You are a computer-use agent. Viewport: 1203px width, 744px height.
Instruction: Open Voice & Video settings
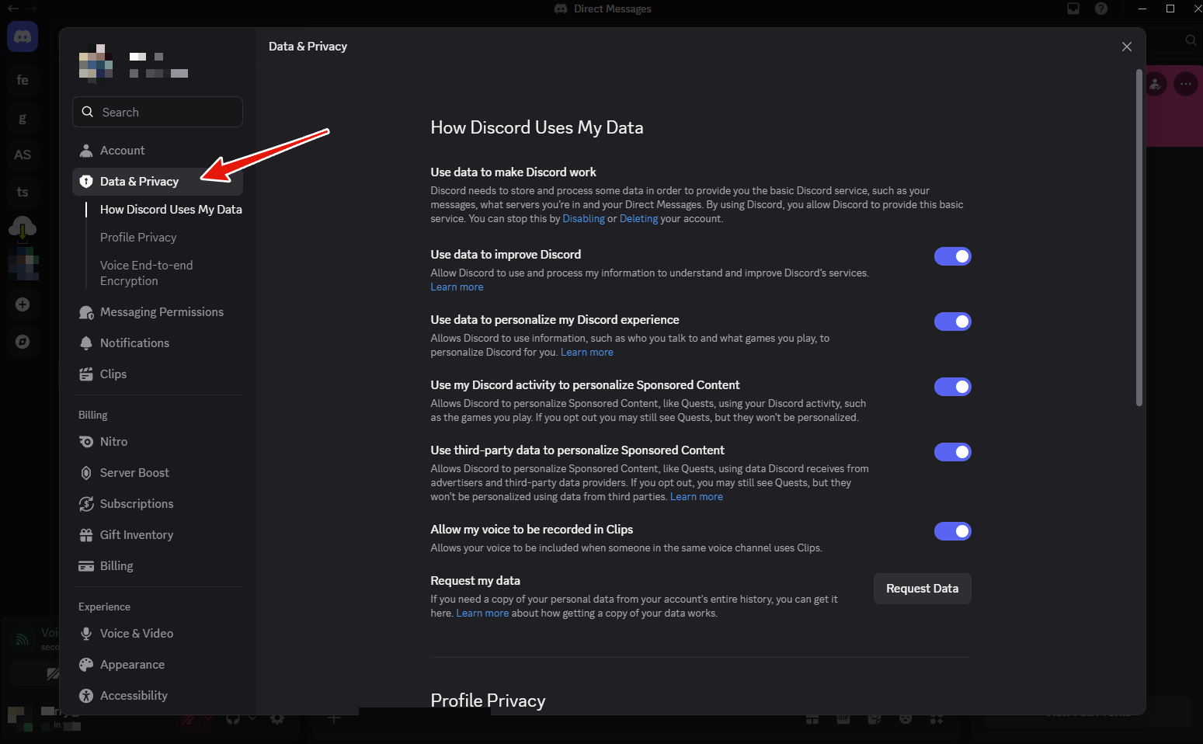click(x=158, y=634)
